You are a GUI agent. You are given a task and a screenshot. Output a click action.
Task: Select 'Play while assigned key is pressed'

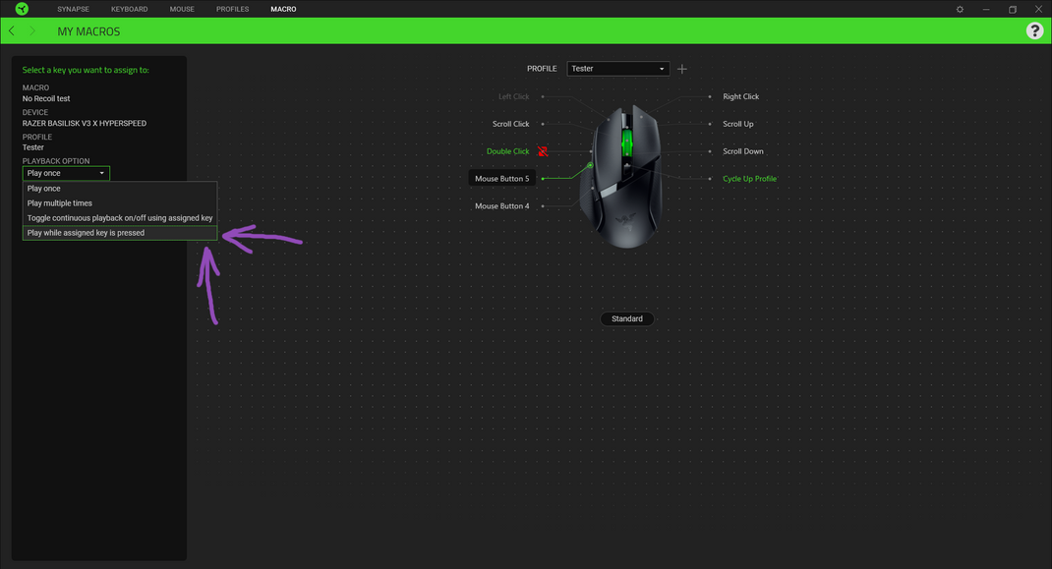[x=85, y=233]
